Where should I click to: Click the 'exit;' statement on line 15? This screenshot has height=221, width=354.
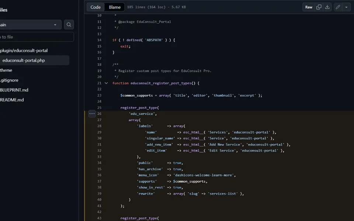click(125, 46)
